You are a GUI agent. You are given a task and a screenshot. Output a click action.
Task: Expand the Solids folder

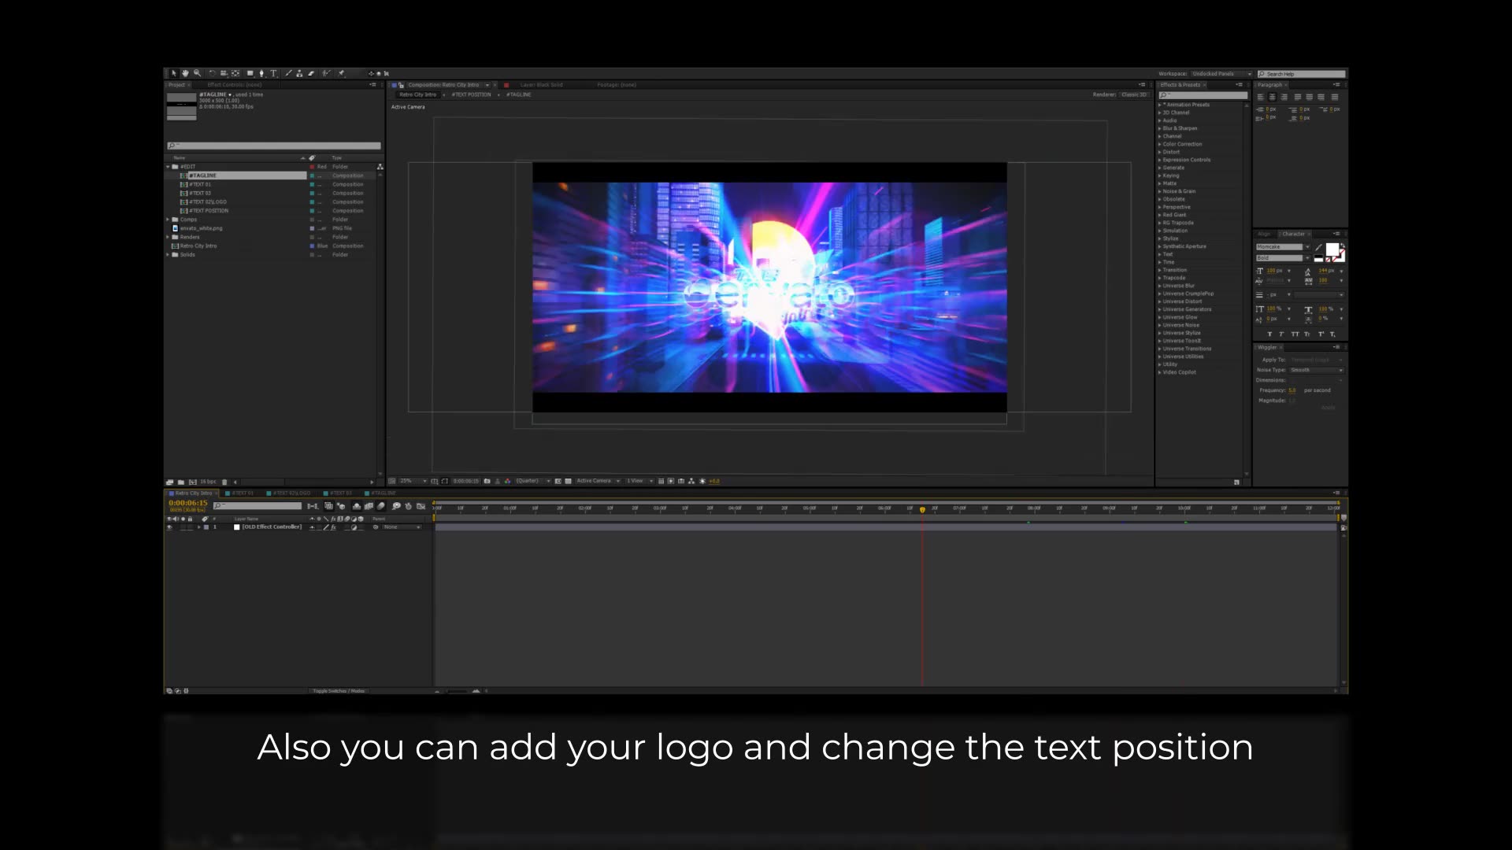click(168, 254)
